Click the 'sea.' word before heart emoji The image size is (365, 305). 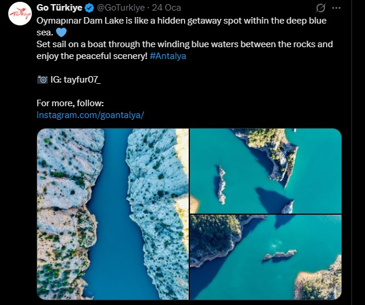pyautogui.click(x=45, y=32)
